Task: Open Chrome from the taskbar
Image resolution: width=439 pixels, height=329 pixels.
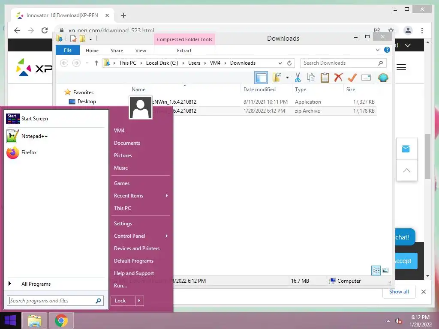Action: 61,320
